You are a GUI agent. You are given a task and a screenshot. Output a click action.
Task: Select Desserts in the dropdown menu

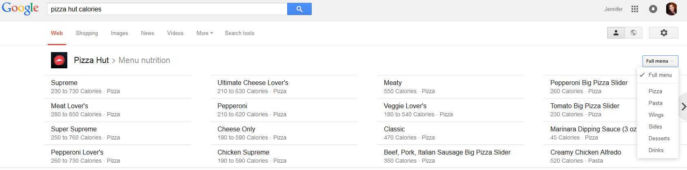tap(659, 139)
